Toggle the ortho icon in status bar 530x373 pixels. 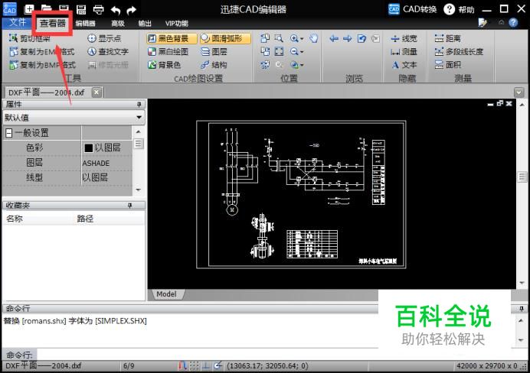pos(206,365)
